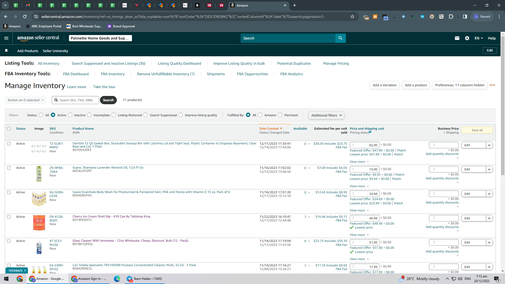Click the Cherry Ice Cream Shell Dip thumbnail

tap(39, 223)
